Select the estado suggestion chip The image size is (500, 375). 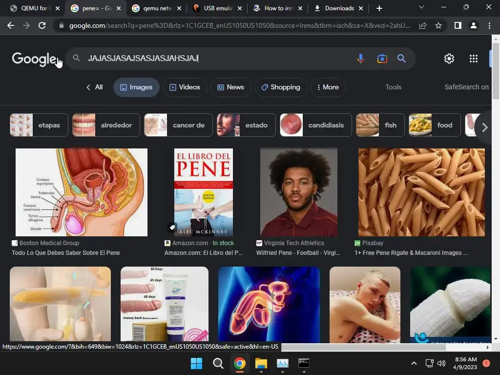[246, 125]
